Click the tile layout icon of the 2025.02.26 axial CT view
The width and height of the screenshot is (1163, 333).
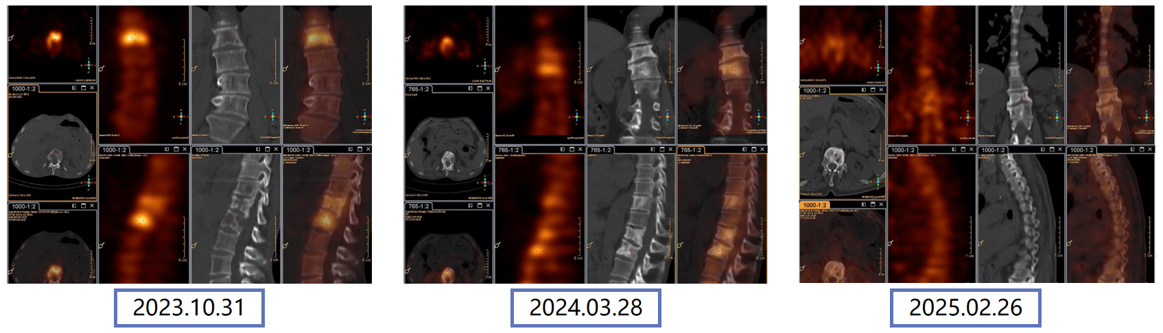[x=863, y=90]
